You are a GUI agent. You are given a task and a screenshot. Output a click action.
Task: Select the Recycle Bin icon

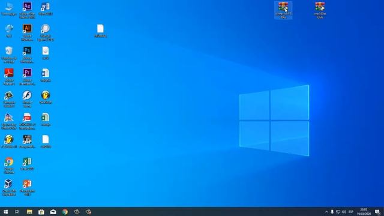(x=9, y=55)
